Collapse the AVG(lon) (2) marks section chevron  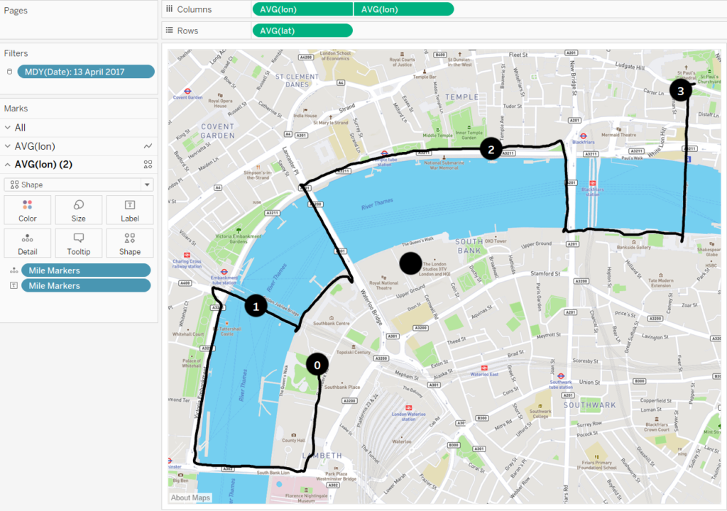[x=7, y=164]
